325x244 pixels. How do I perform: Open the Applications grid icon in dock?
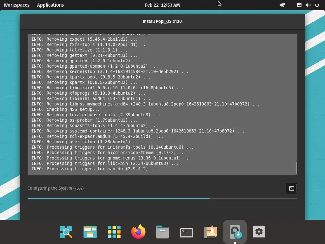pyautogui.click(x=114, y=232)
